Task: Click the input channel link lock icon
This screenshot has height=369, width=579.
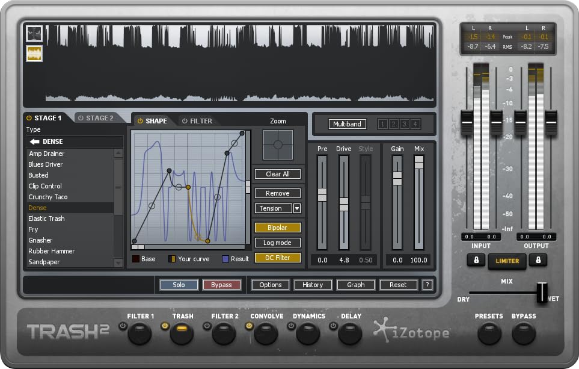Action: pos(476,260)
